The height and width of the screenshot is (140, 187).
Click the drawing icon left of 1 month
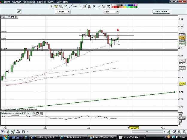[x=19, y=12]
